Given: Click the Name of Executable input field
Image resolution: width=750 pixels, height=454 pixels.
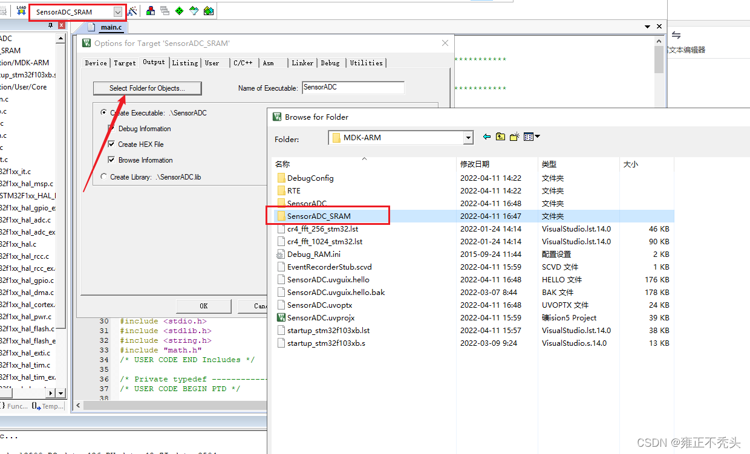Looking at the screenshot, I should point(353,88).
